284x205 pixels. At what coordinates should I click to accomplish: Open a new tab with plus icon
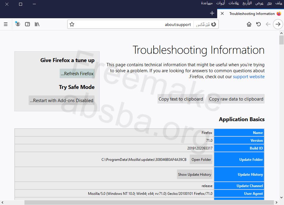[x=212, y=13]
